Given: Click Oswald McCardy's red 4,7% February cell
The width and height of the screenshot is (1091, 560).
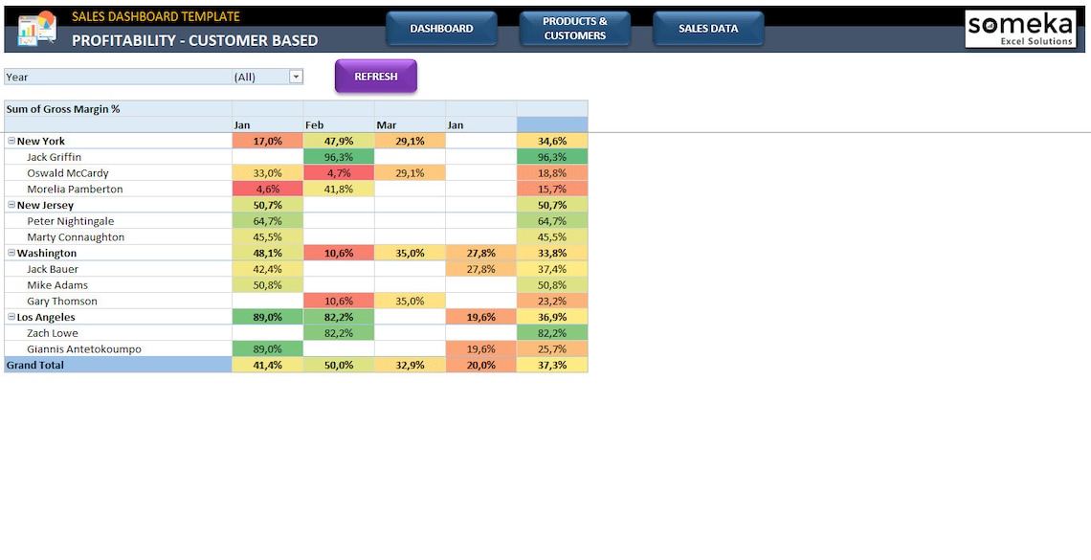Looking at the screenshot, I should coord(338,172).
